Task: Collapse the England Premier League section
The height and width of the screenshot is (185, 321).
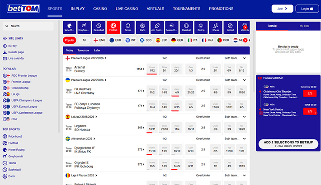Action: click(x=245, y=58)
